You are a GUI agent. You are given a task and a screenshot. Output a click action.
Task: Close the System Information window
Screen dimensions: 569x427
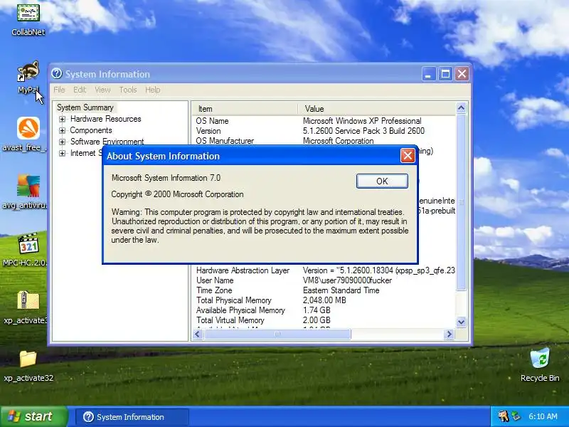point(462,74)
